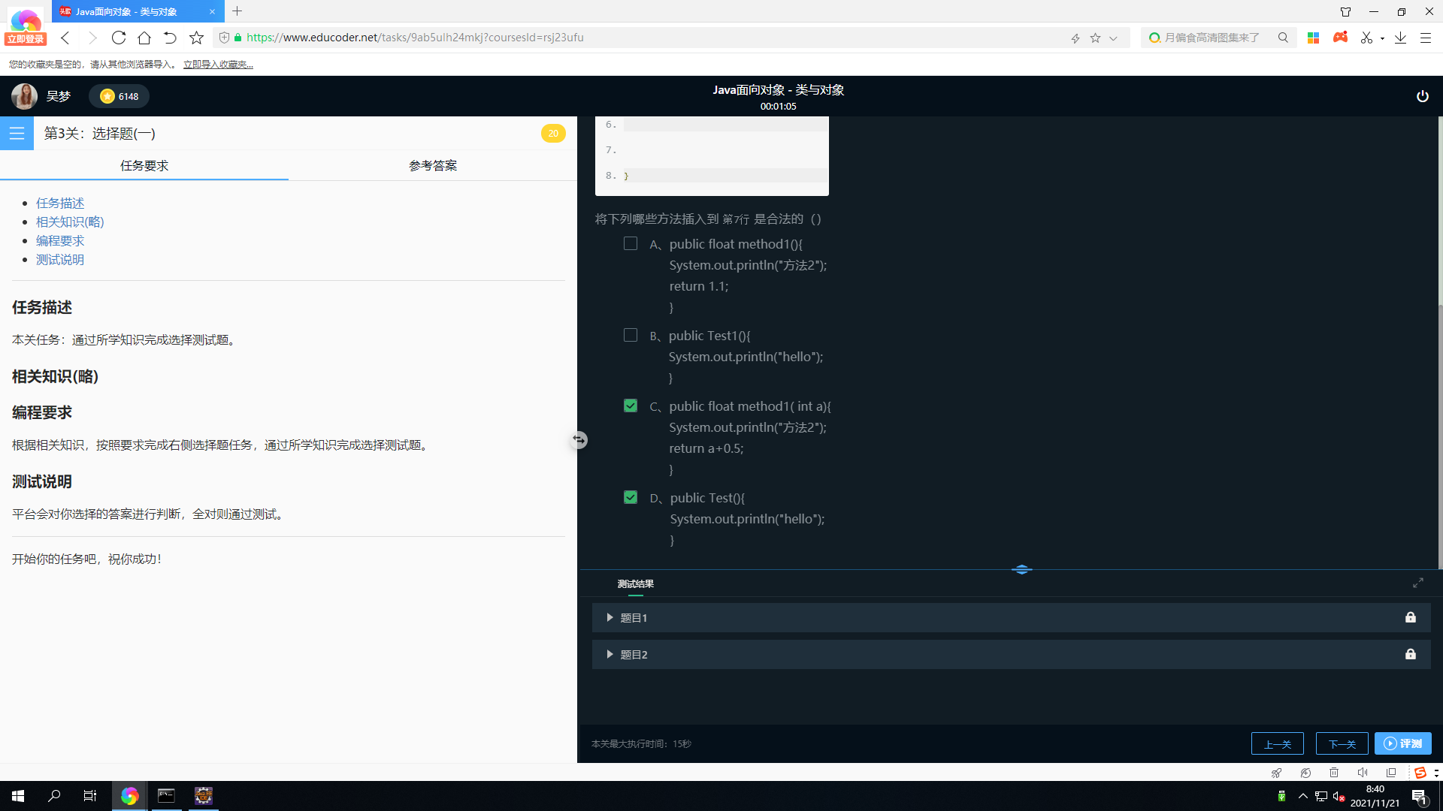Check option A public float method1

pyautogui.click(x=631, y=243)
